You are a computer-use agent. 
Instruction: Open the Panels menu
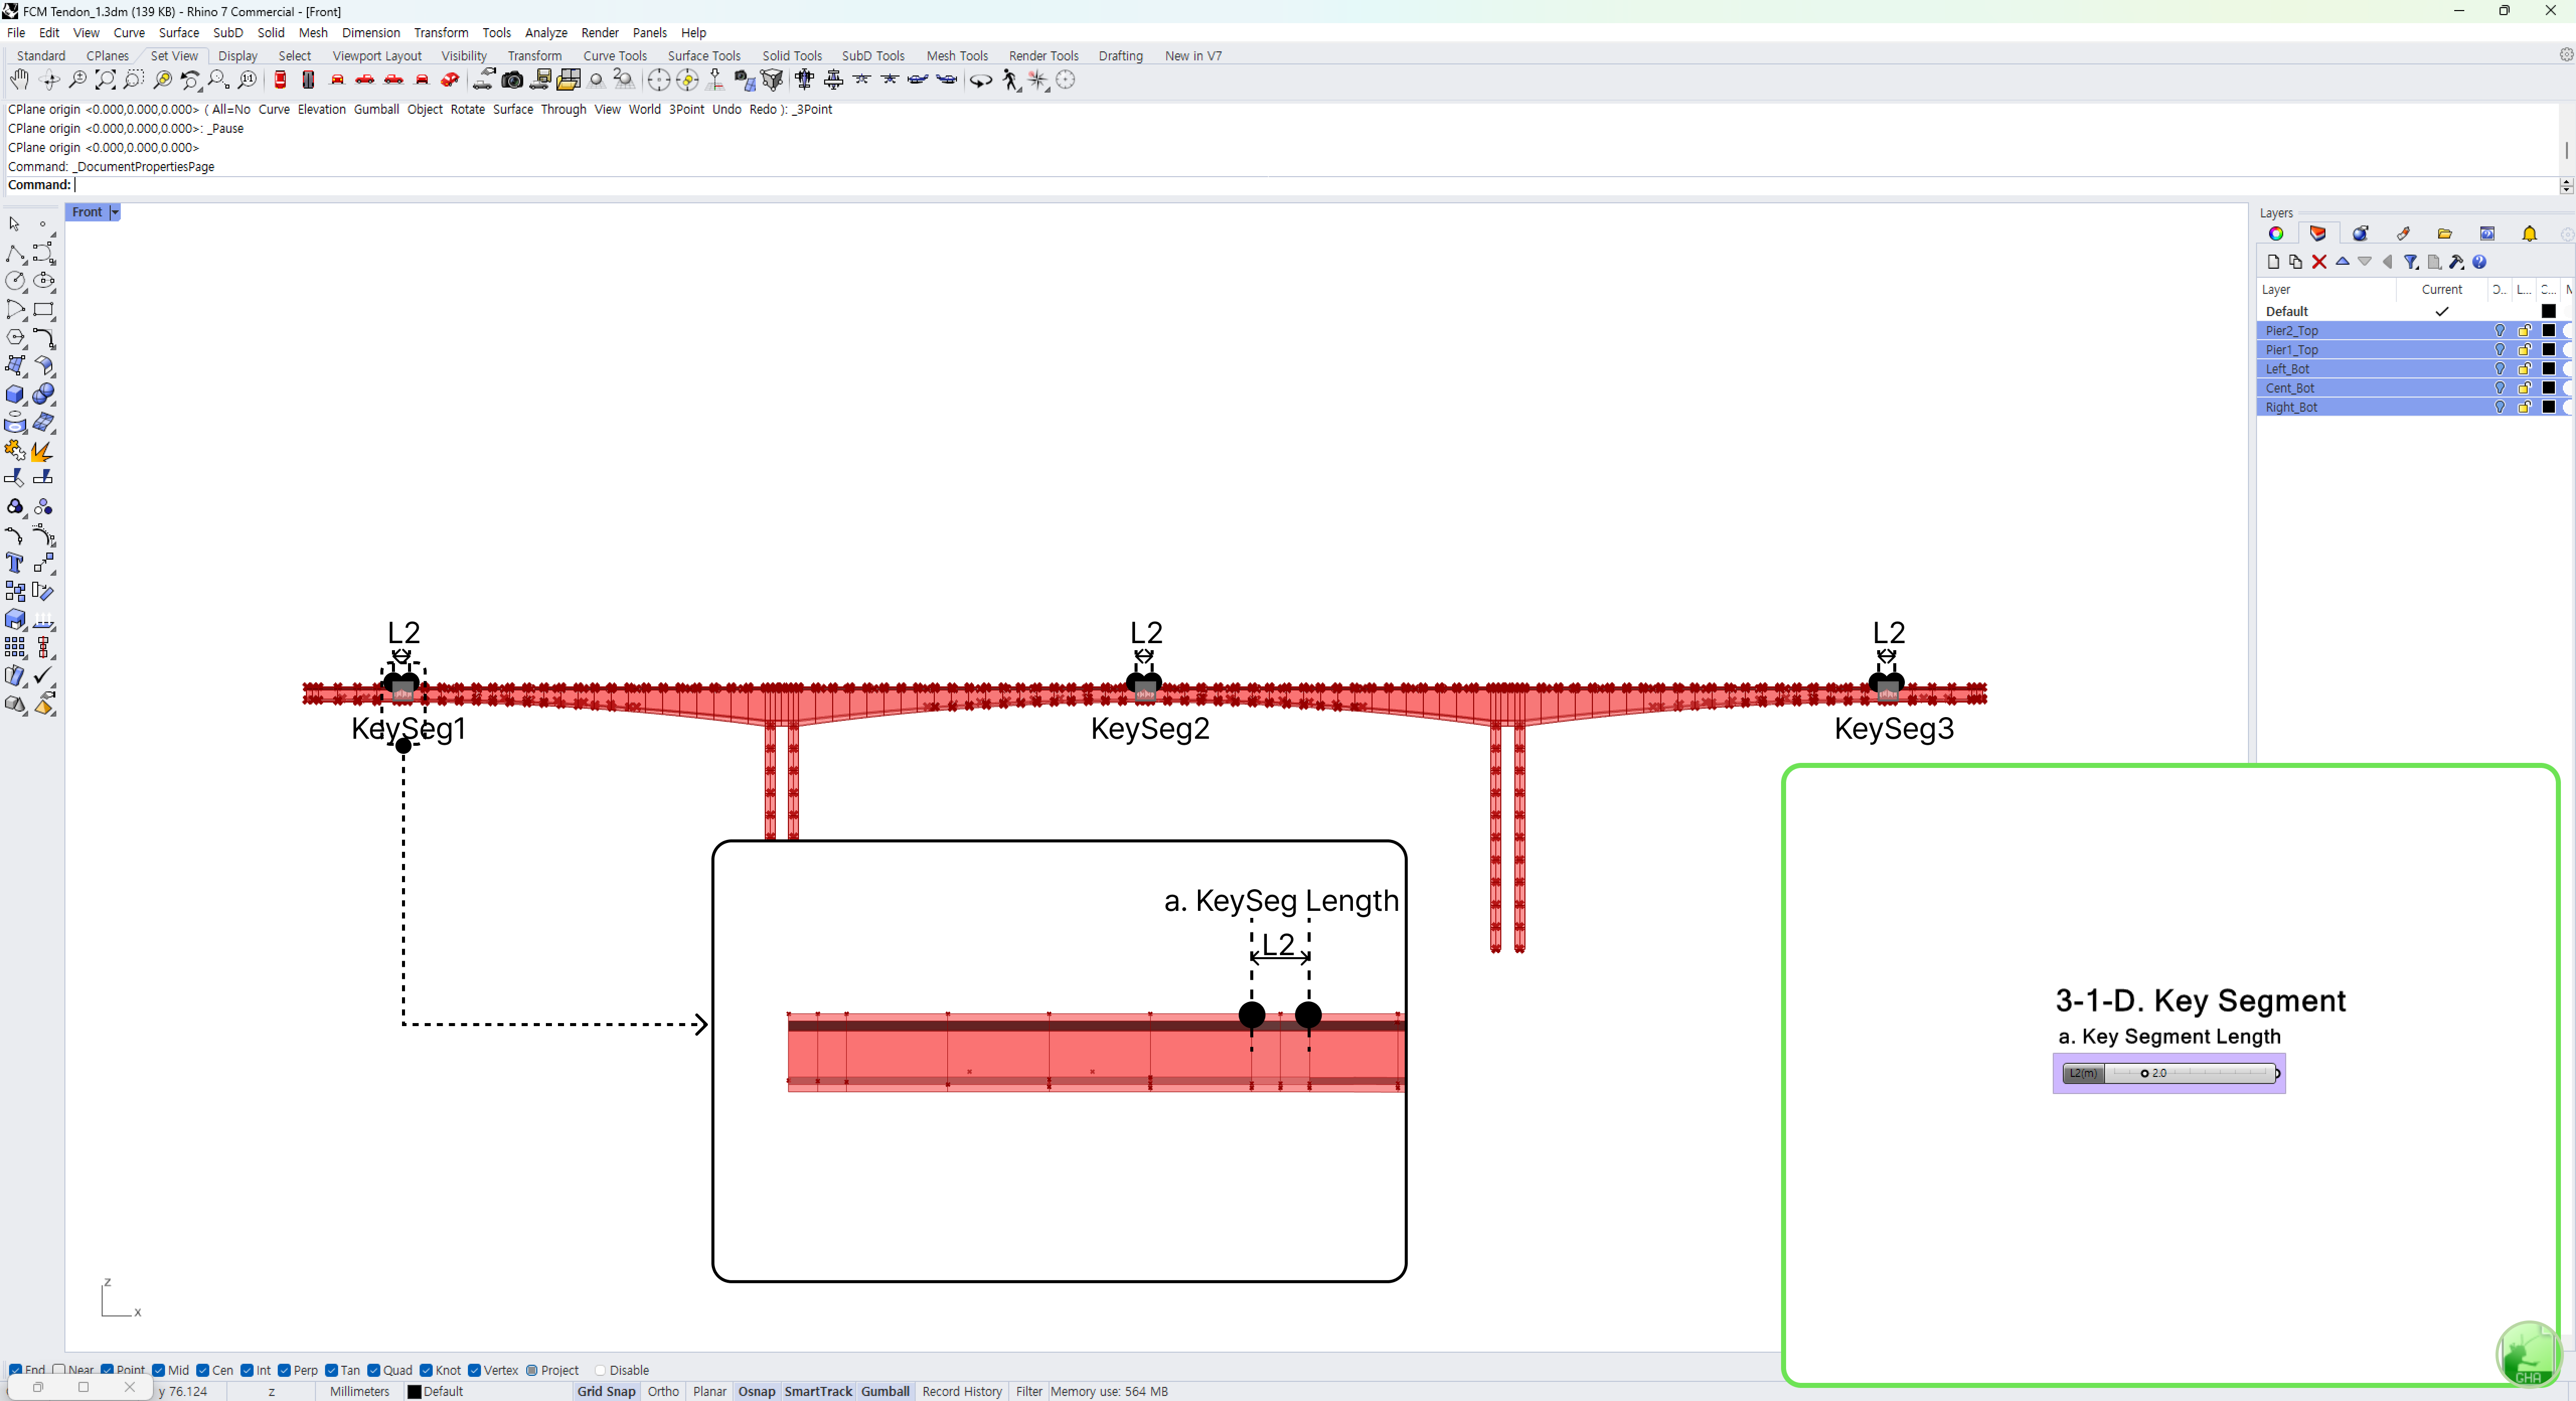coord(649,33)
